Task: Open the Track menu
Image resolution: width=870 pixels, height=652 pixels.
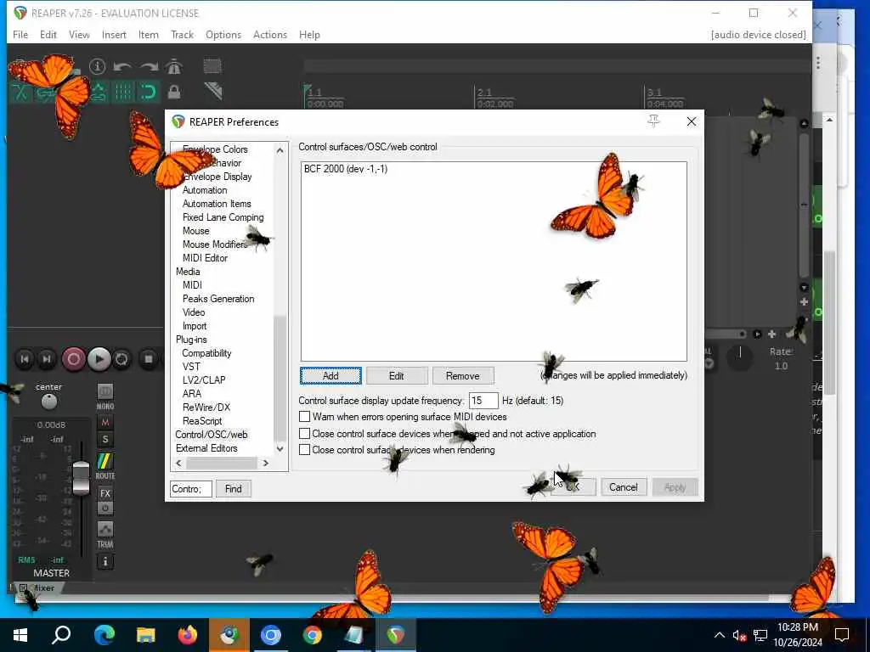Action: 182,34
